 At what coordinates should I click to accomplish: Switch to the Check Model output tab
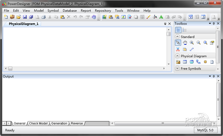[38, 123]
